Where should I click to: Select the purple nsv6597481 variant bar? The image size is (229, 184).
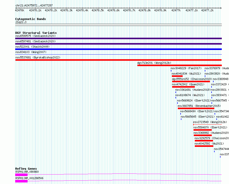pos(118,44)
